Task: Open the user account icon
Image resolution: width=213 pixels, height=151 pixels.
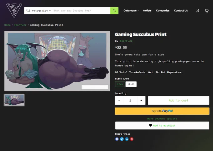Action: (x=198, y=11)
